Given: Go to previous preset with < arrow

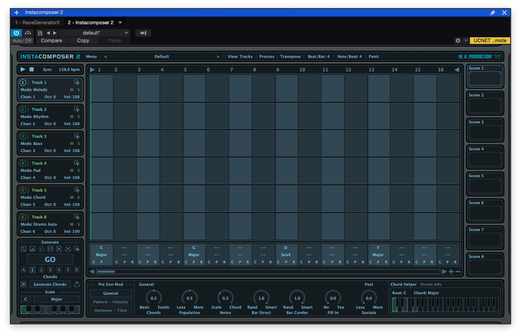Looking at the screenshot, I should coord(106,57).
